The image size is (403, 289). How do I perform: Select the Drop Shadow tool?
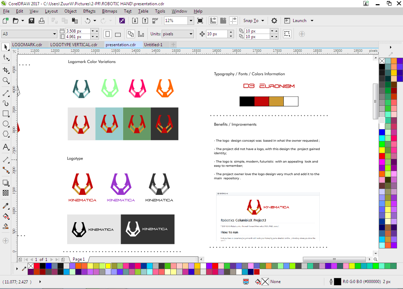tap(6, 183)
